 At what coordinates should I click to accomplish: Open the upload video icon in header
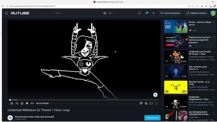[x=139, y=13]
